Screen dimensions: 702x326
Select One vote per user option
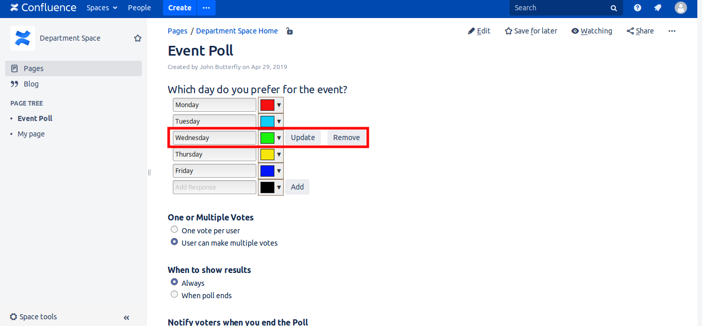coord(174,230)
